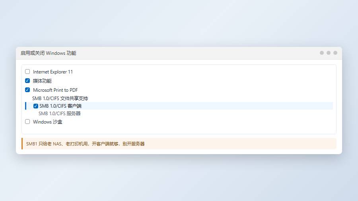358x201 pixels.
Task: Enable the Windows 沙盒 checkbox
Action: 27,122
